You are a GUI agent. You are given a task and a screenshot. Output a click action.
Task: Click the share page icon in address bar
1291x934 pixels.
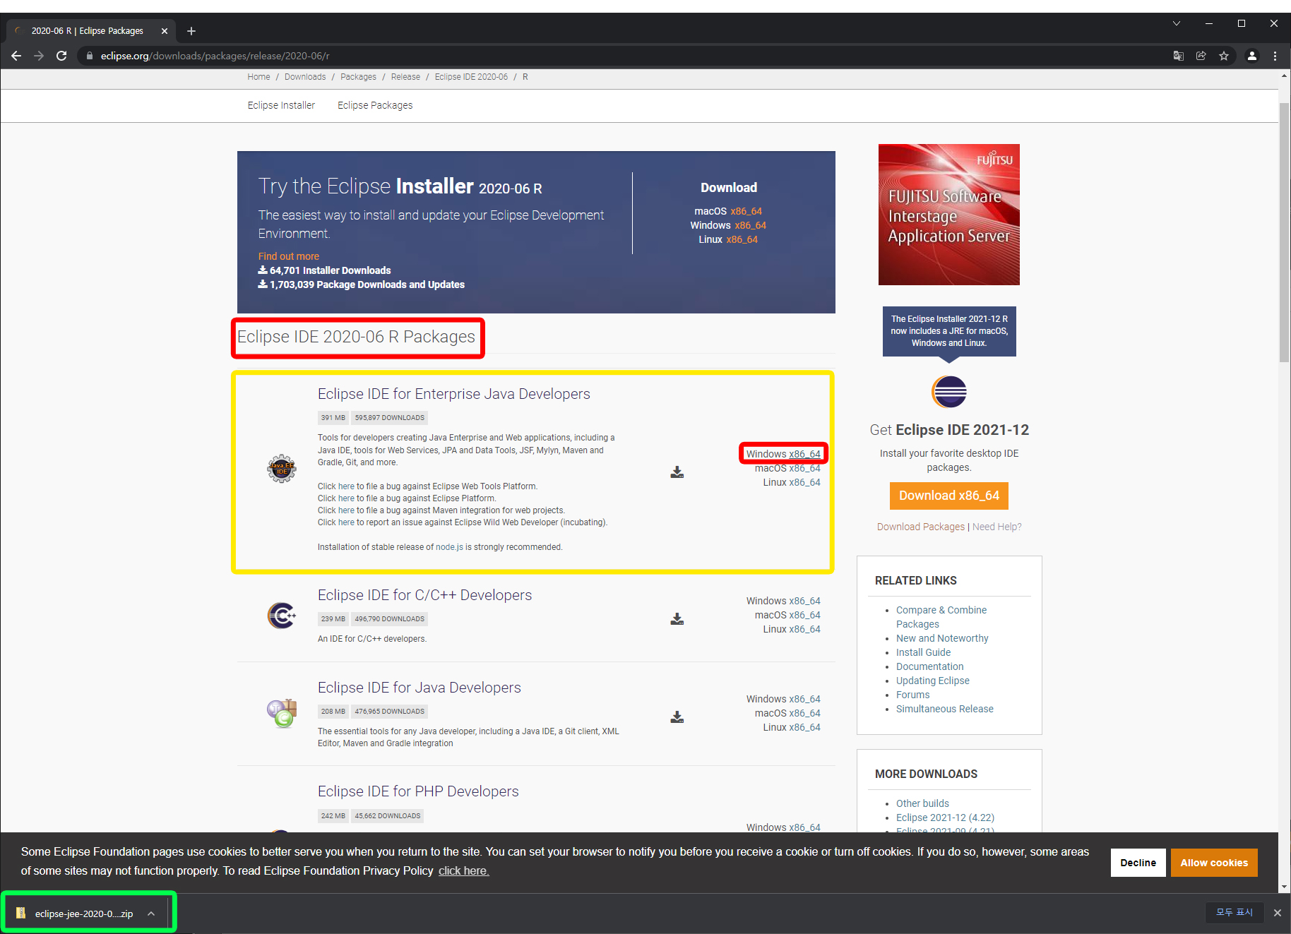click(1201, 56)
